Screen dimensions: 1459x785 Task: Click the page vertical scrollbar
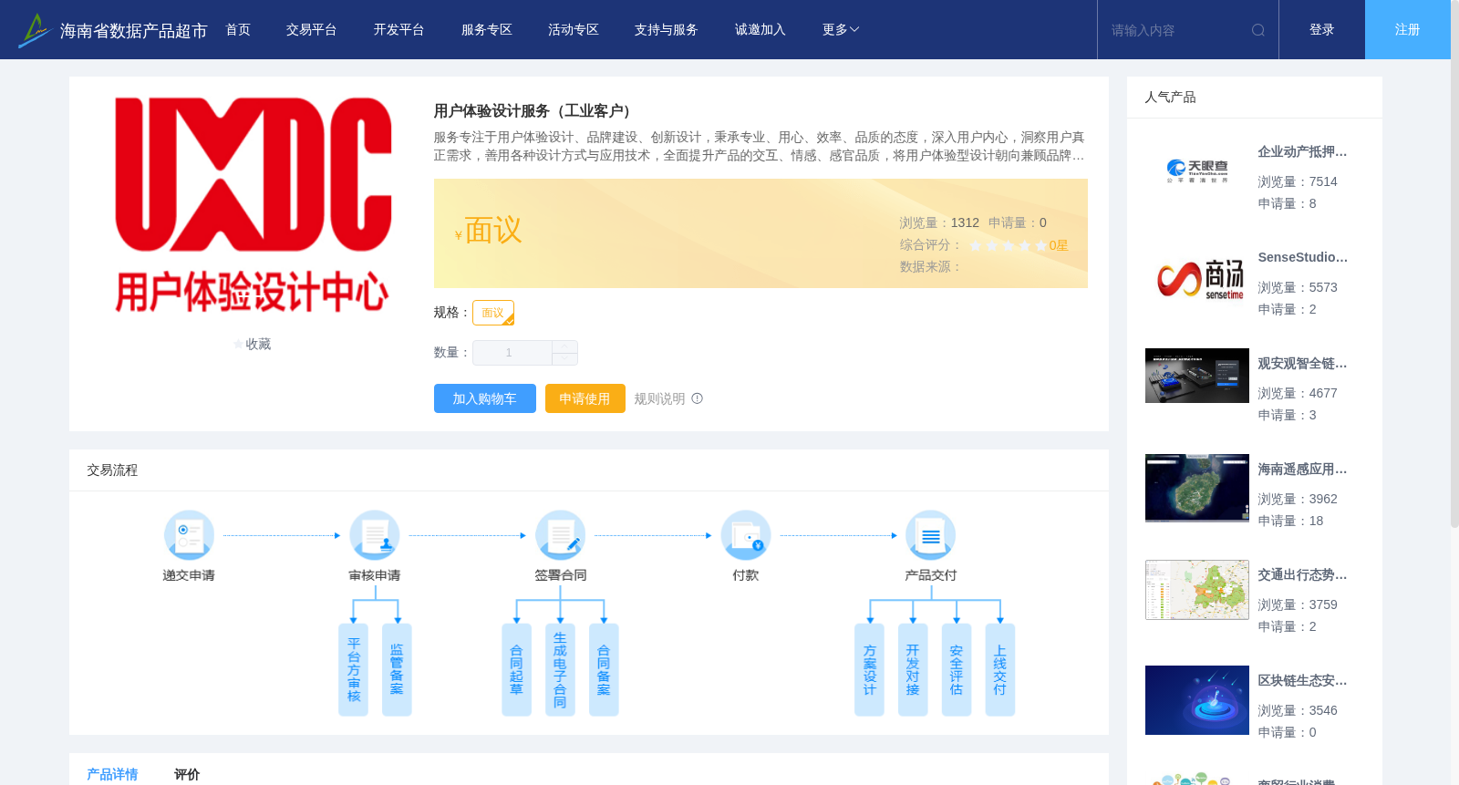pos(1454,264)
